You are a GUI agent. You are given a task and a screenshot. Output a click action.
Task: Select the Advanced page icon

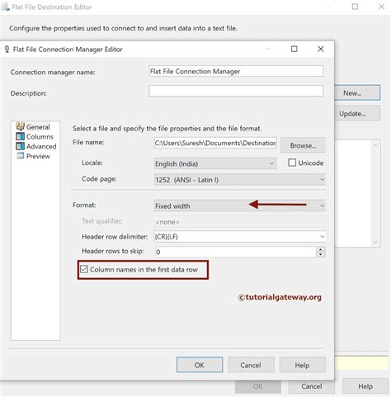(20, 146)
